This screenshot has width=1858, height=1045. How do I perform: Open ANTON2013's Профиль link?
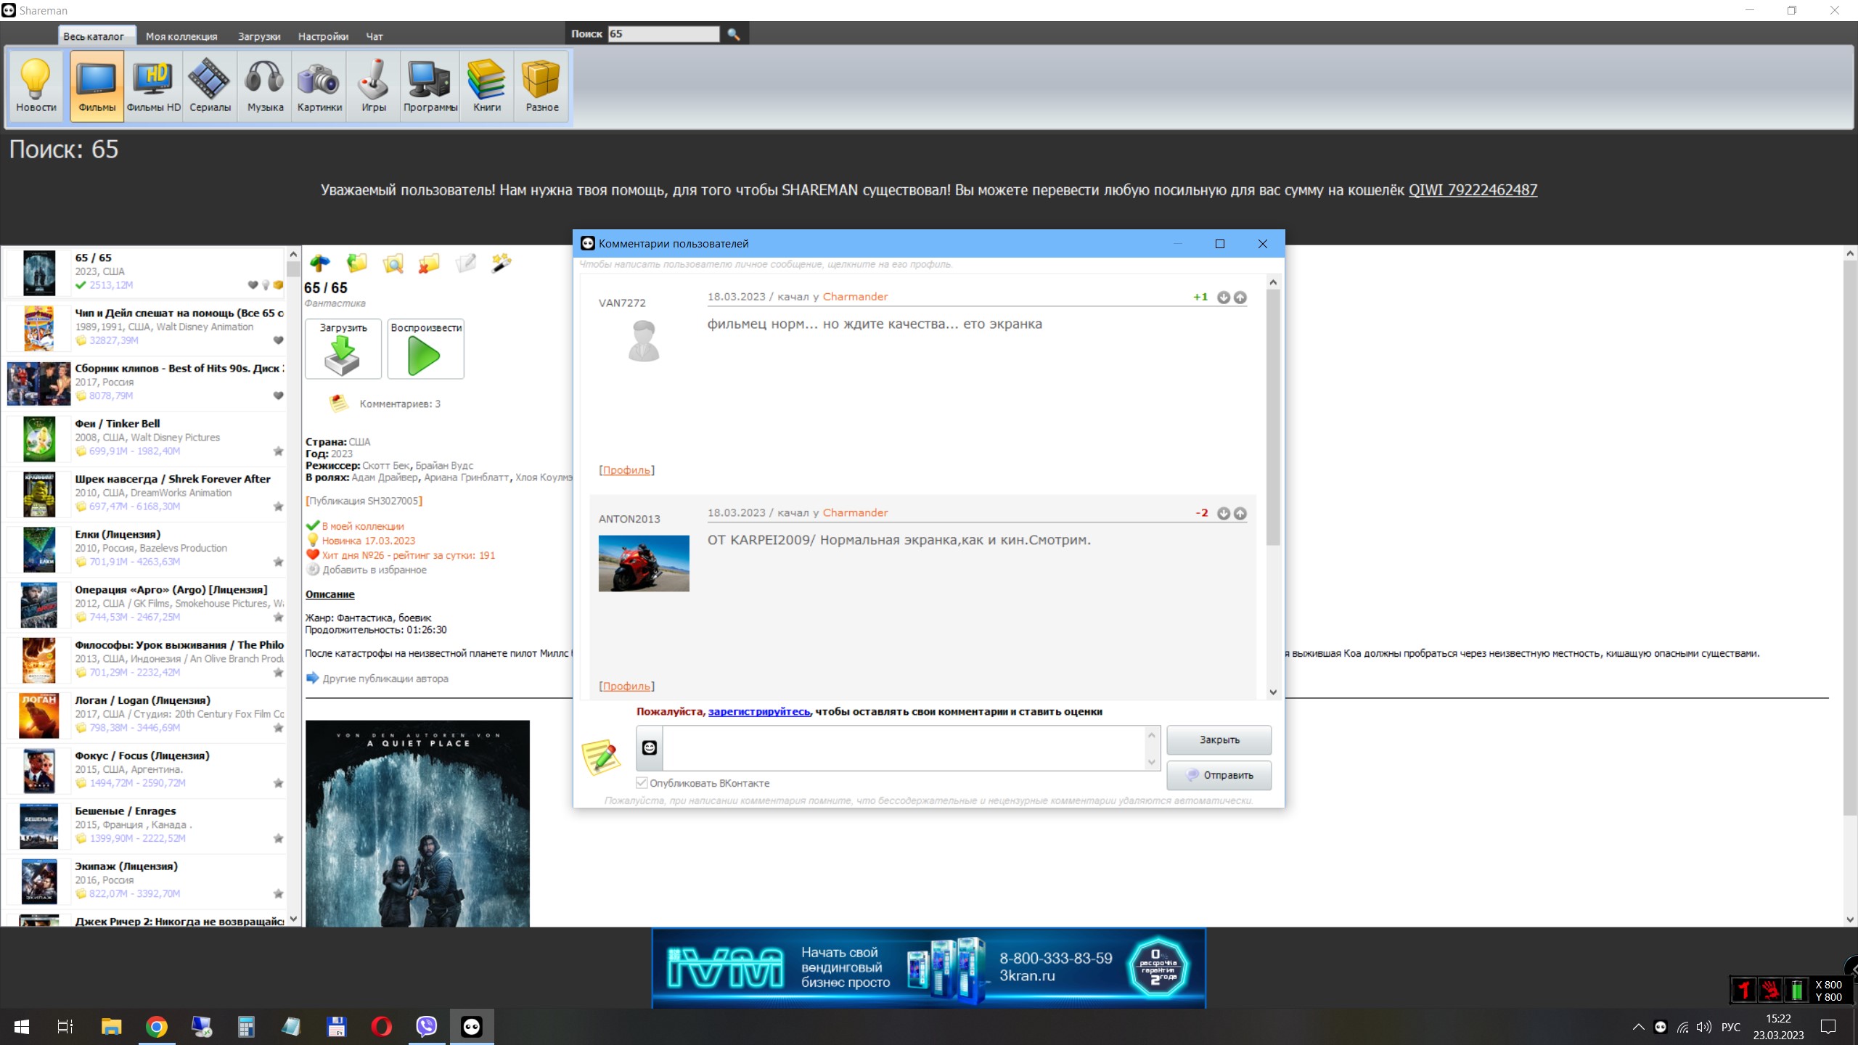pyautogui.click(x=626, y=687)
